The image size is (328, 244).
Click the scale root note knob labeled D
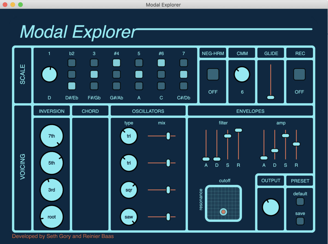49,75
